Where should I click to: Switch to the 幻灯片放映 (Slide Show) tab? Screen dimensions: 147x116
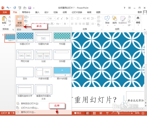point(77,12)
